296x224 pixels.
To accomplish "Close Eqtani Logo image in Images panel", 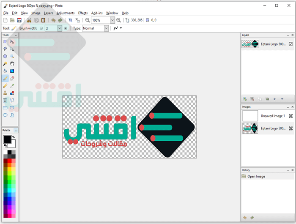I will tap(291, 128).
